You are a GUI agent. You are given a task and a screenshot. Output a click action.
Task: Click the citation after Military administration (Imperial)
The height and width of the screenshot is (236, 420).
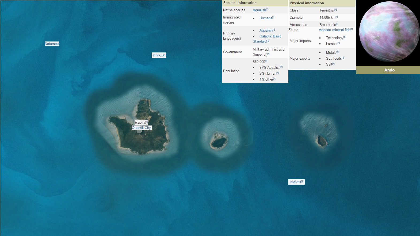[269, 54]
